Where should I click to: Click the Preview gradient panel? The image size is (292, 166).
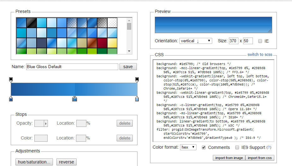(x=213, y=25)
